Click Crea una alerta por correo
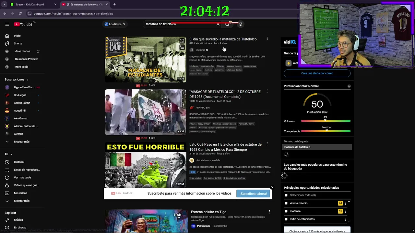This screenshot has height=233, width=415. pyautogui.click(x=317, y=73)
